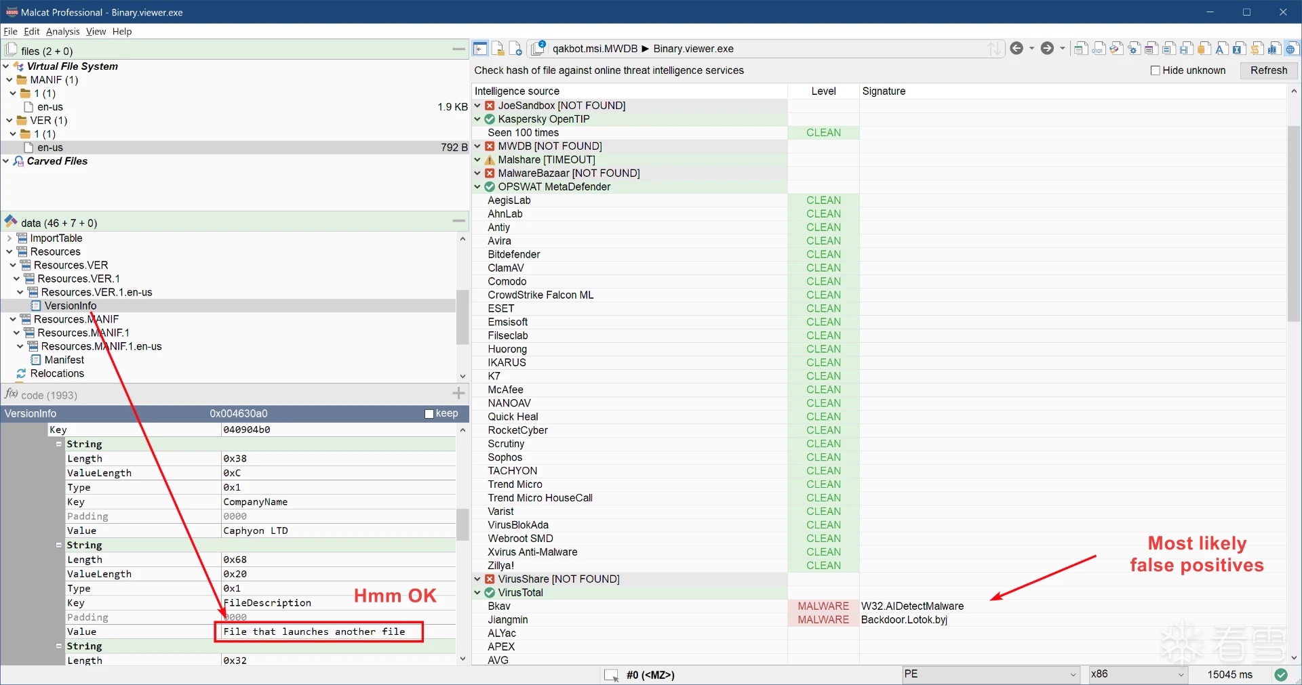The width and height of the screenshot is (1302, 685).
Task: Minimize the files panel with dash icon
Action: [x=459, y=49]
